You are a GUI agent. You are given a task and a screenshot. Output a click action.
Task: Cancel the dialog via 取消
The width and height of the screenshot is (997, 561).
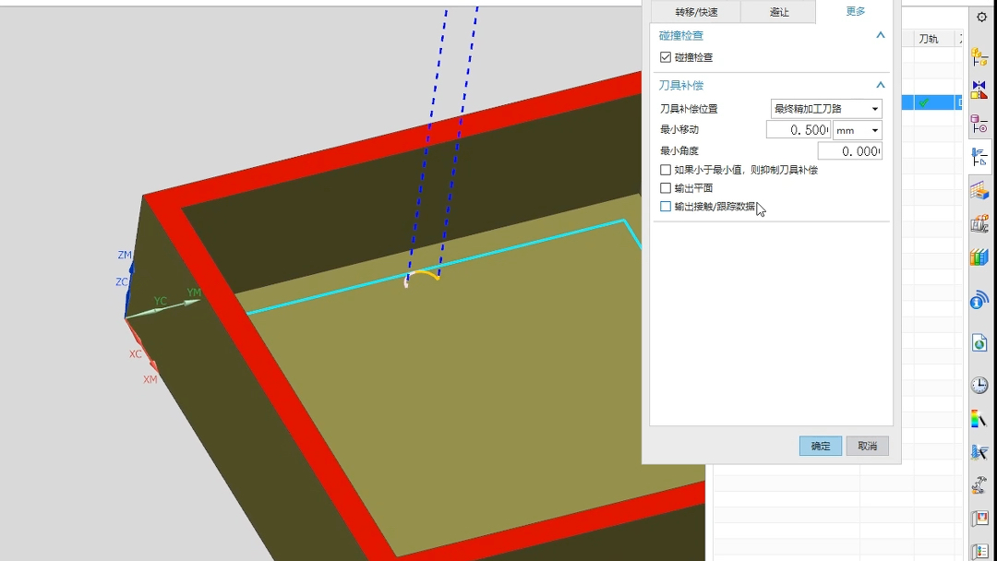867,446
